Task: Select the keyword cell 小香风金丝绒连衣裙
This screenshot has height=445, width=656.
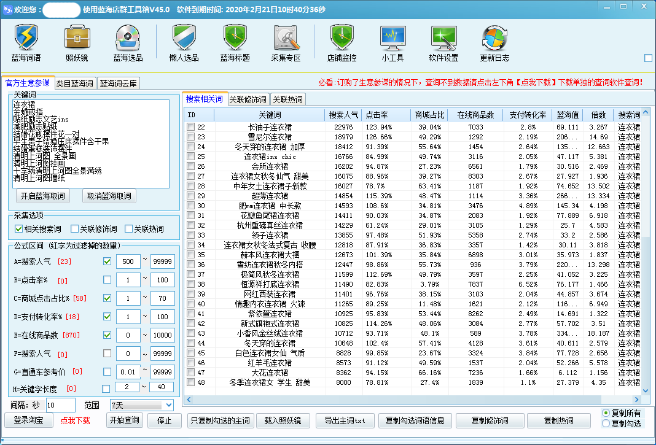Action: [270, 333]
